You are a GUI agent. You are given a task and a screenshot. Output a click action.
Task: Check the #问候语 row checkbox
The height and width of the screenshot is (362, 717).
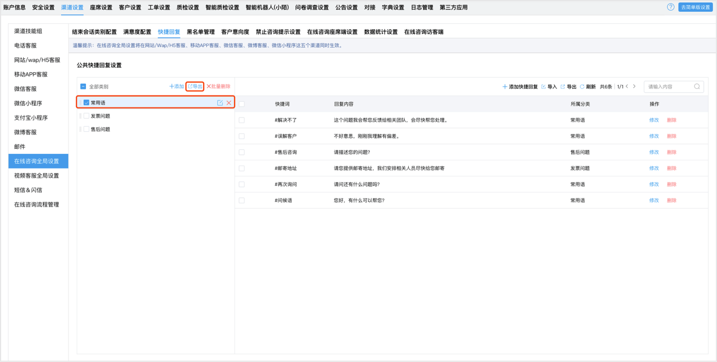242,200
